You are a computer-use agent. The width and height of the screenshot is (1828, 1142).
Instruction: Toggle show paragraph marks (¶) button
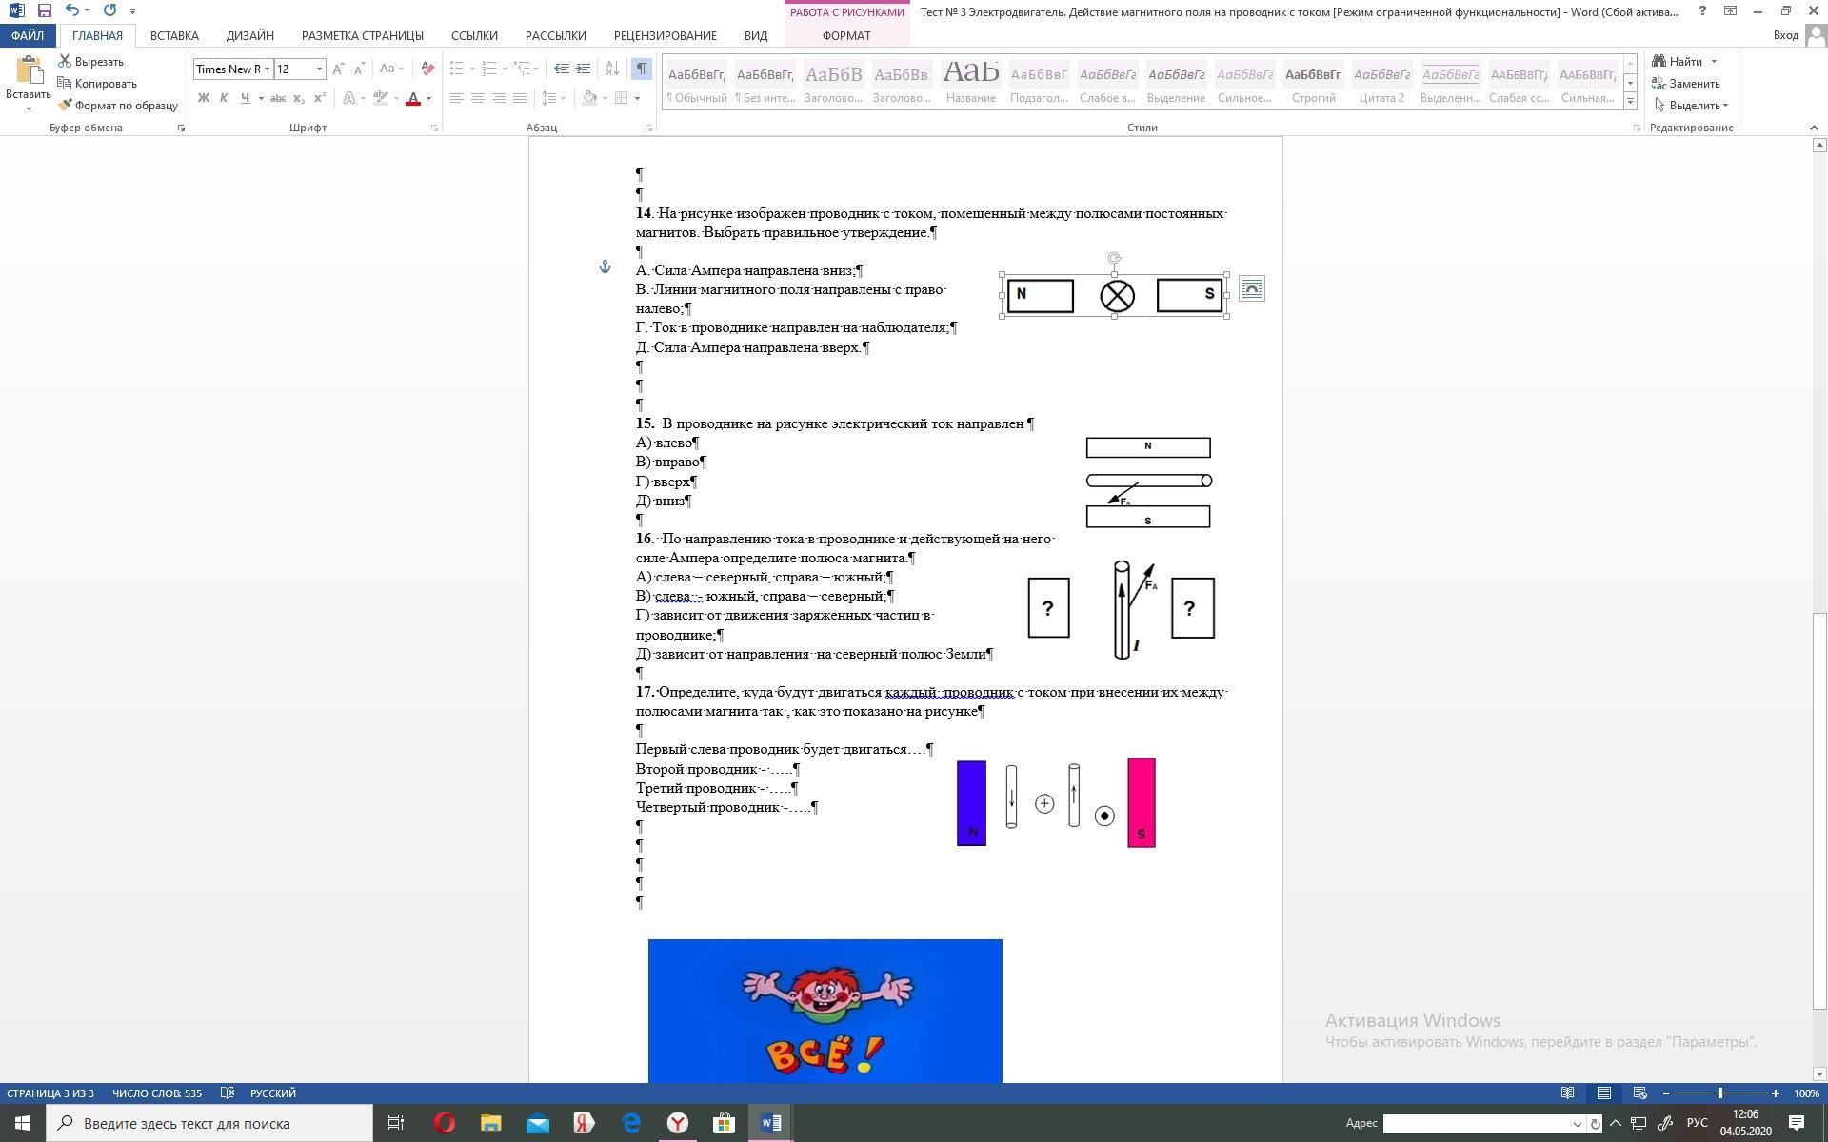click(x=641, y=69)
